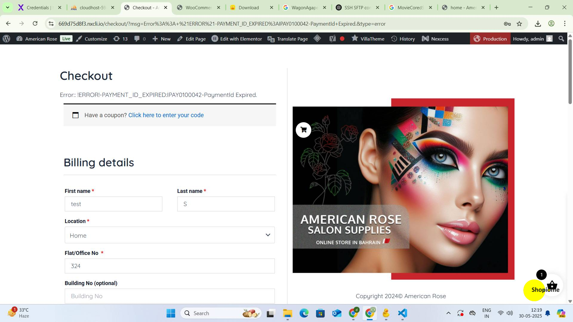
Task: Open the floating basket cart button
Action: coord(552,285)
